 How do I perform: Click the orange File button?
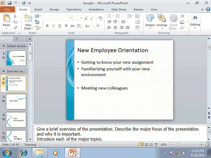(7, 10)
